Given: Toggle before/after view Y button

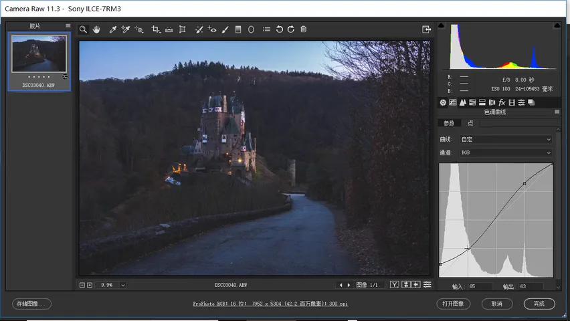Looking at the screenshot, I should (395, 285).
